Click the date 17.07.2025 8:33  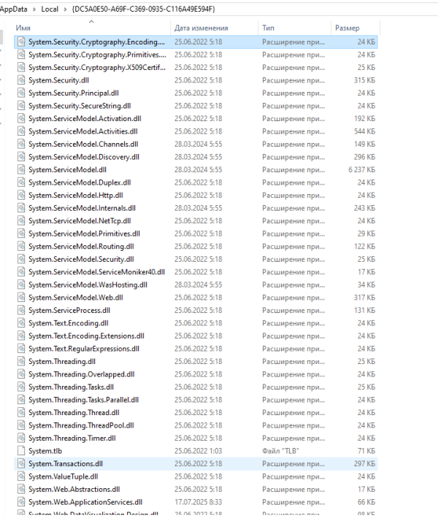click(199, 502)
